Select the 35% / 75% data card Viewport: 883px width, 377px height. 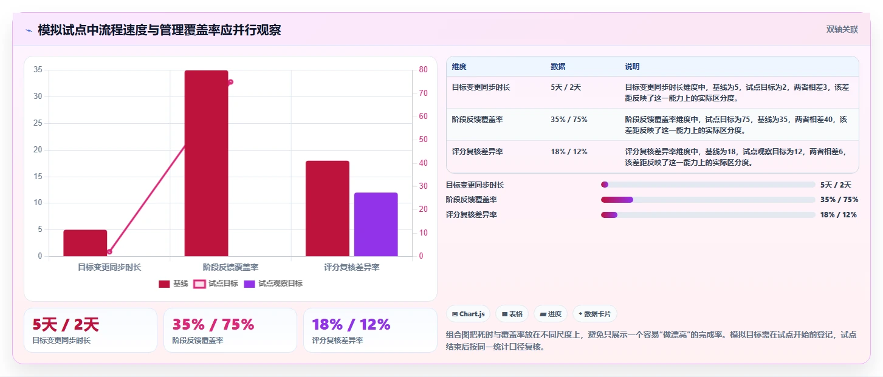point(230,330)
